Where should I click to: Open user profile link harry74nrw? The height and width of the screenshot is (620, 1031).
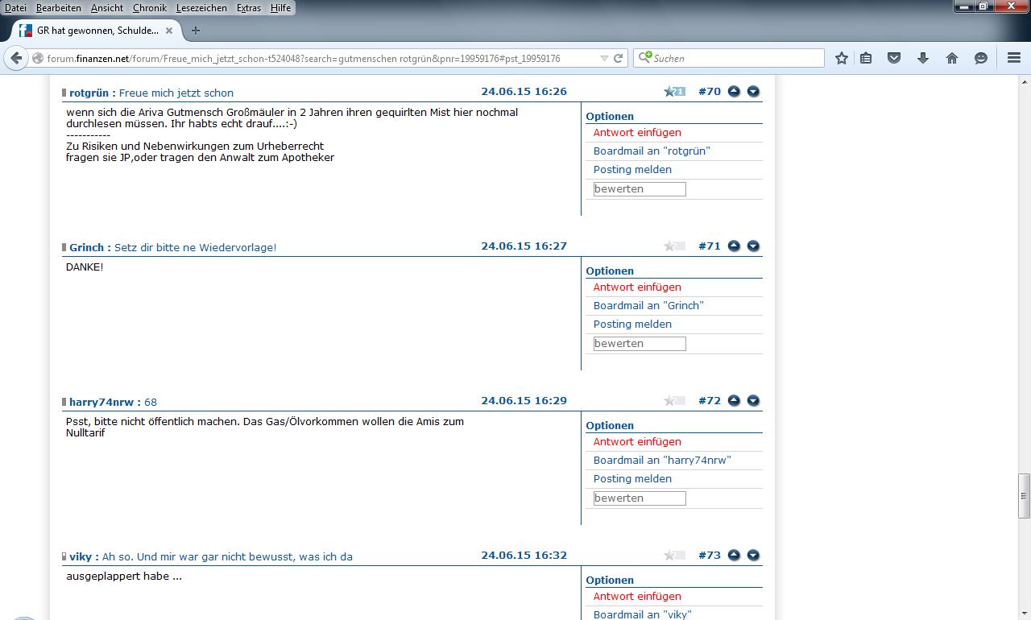[101, 402]
